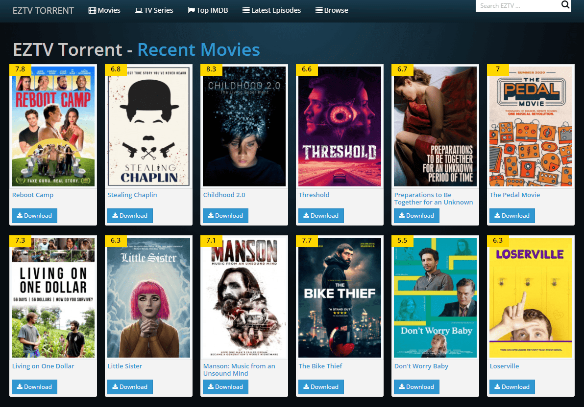Focus the Search EZTV input field
Viewport: 584px width, 407px height.
[517, 6]
